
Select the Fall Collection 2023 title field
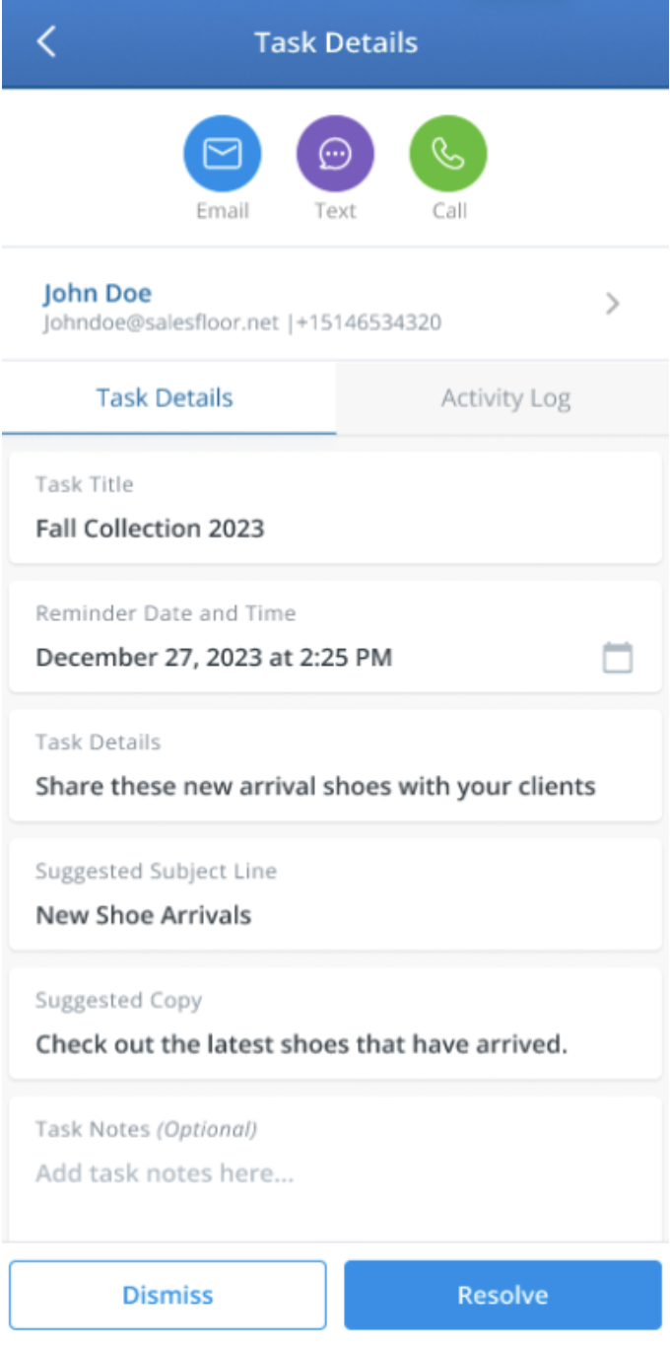tap(335, 508)
